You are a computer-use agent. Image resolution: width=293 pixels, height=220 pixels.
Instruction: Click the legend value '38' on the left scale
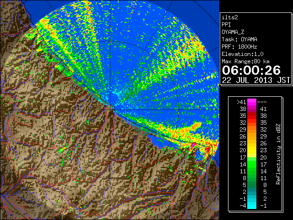click(x=243, y=109)
